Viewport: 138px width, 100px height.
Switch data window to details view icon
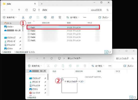[x=106, y=52]
